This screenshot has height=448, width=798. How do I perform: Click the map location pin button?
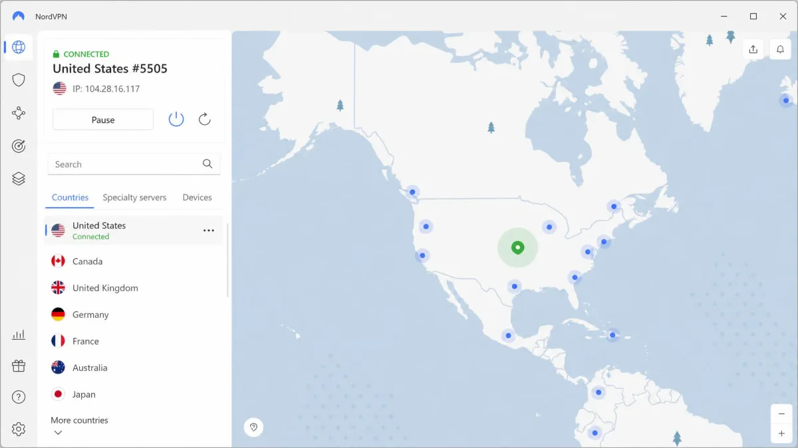pos(253,427)
